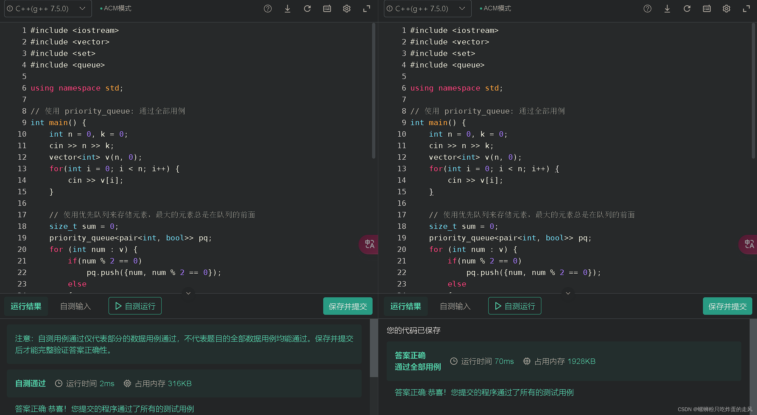Open settings gear in left editor
The width and height of the screenshot is (757, 415).
point(347,9)
